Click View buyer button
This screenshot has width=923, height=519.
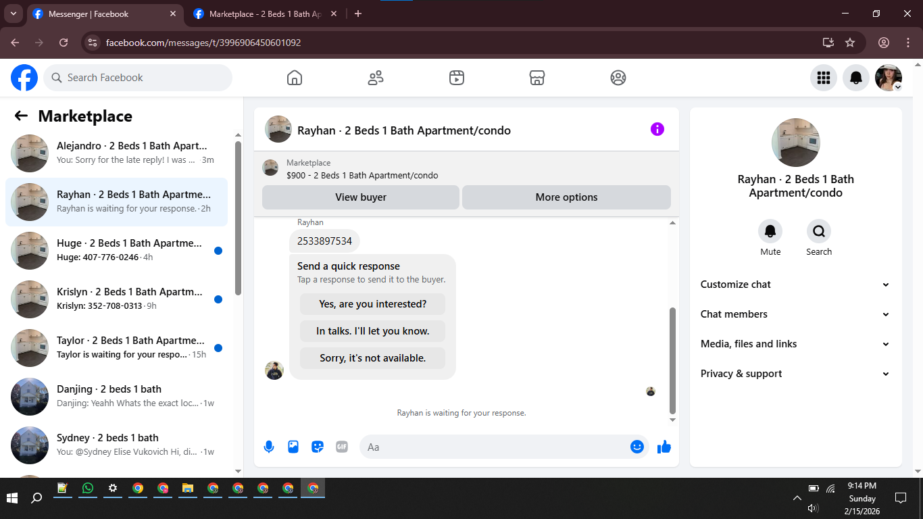pos(361,197)
